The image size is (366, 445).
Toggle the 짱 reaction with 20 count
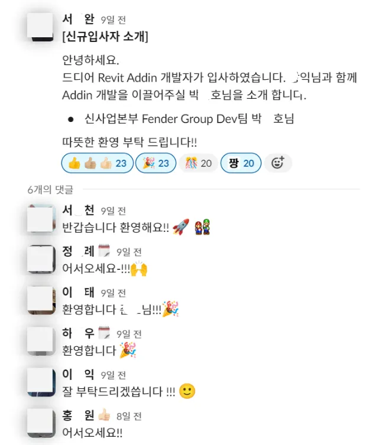tap(241, 163)
